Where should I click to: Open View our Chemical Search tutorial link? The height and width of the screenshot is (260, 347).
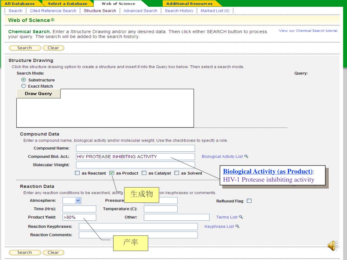tap(308, 31)
